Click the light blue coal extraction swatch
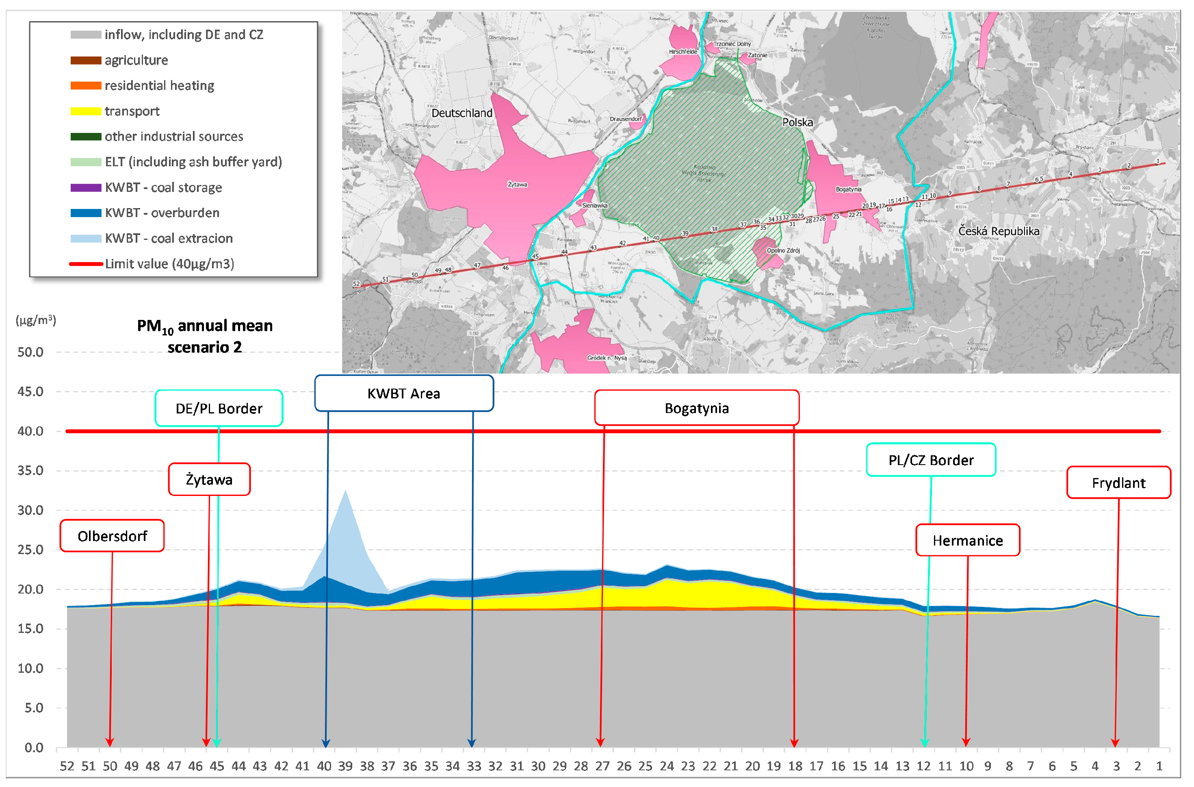Image resolution: width=1194 pixels, height=787 pixels. [86, 238]
